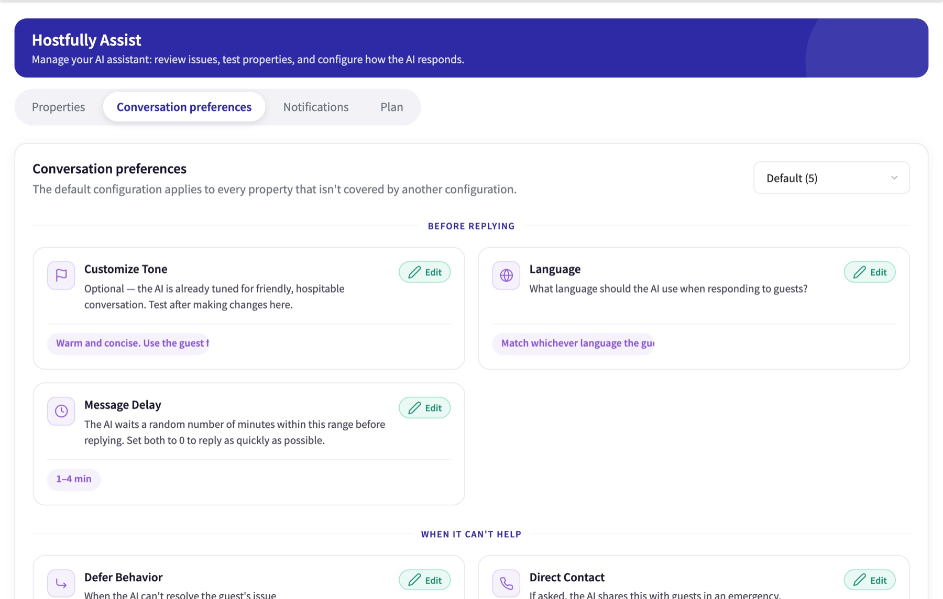Edit the Customize Tone setting
This screenshot has height=599, width=943.
[x=424, y=272]
